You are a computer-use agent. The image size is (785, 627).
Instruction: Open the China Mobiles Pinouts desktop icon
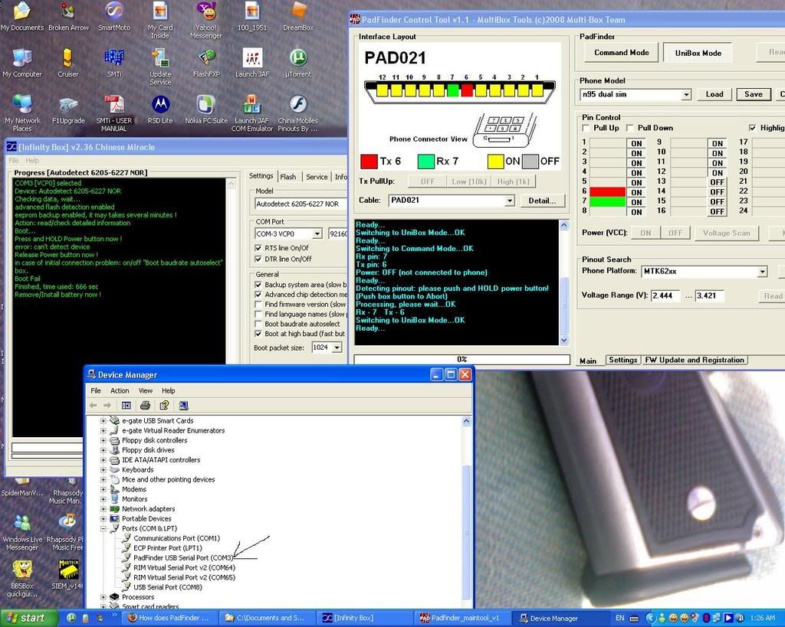click(x=298, y=113)
